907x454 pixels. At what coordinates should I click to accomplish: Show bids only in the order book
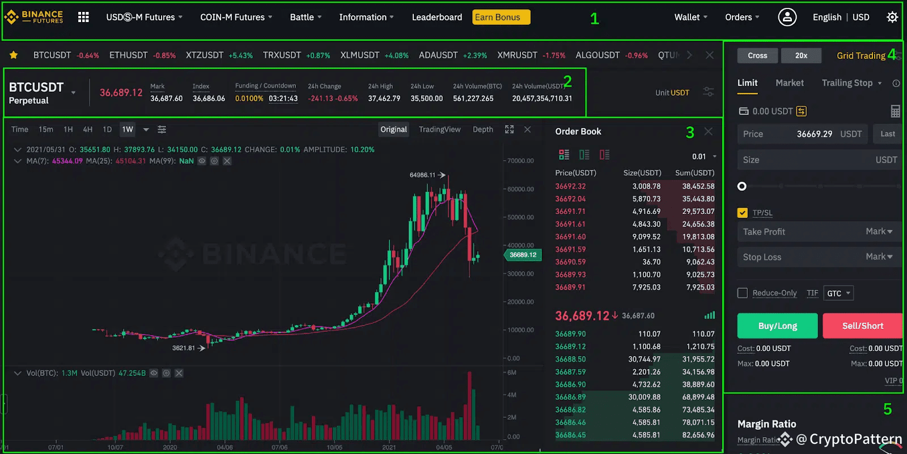(584, 155)
